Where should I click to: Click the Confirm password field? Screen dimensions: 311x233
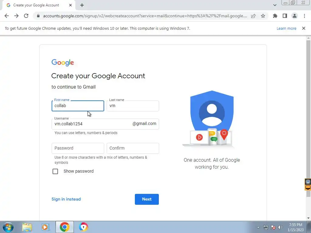tap(133, 148)
